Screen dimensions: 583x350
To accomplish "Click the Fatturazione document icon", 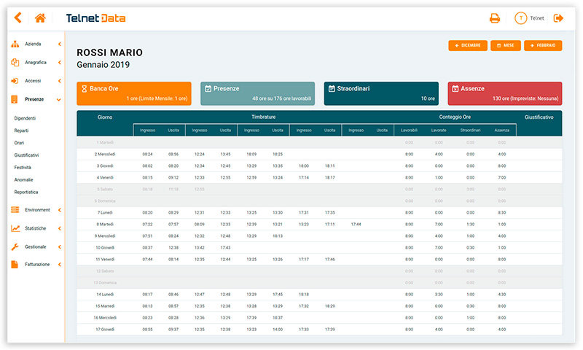I will coord(15,265).
